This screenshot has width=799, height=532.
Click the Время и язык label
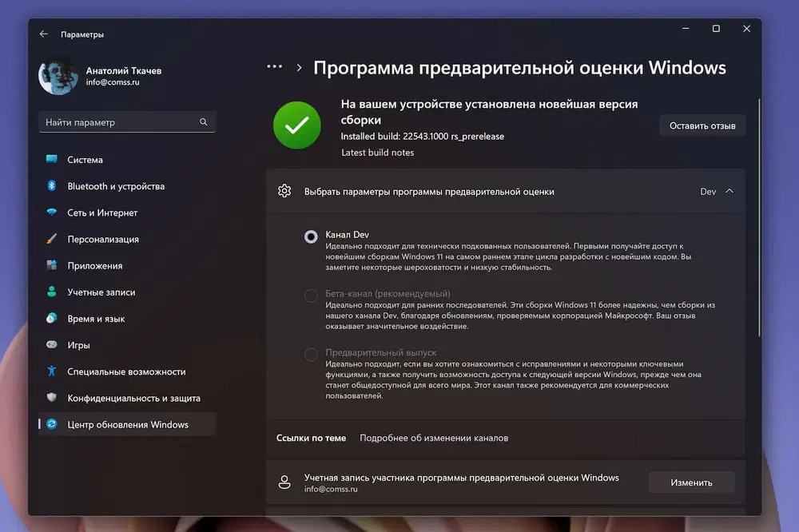coord(97,319)
